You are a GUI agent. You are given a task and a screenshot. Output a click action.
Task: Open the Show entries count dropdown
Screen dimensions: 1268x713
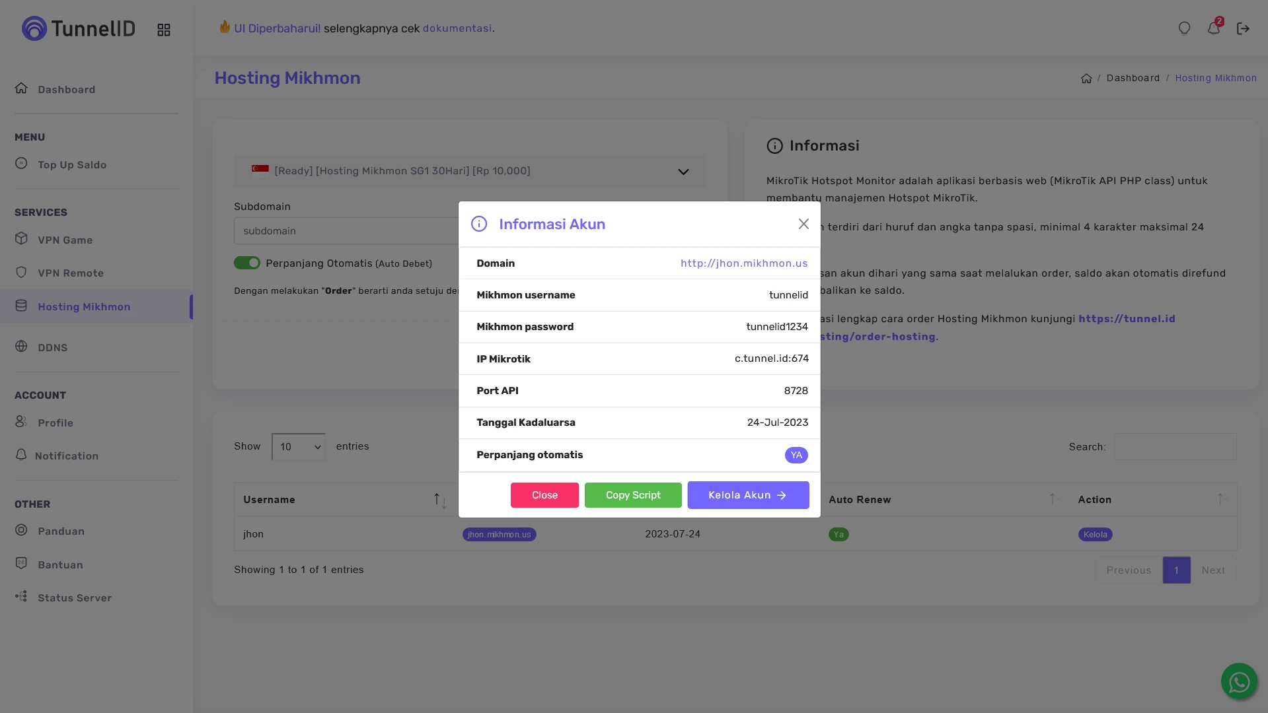pyautogui.click(x=298, y=447)
